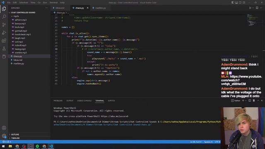Image resolution: width=265 pixels, height=149 pixels.
Task: Open Spotify from the taskbar
Action: tap(37, 146)
